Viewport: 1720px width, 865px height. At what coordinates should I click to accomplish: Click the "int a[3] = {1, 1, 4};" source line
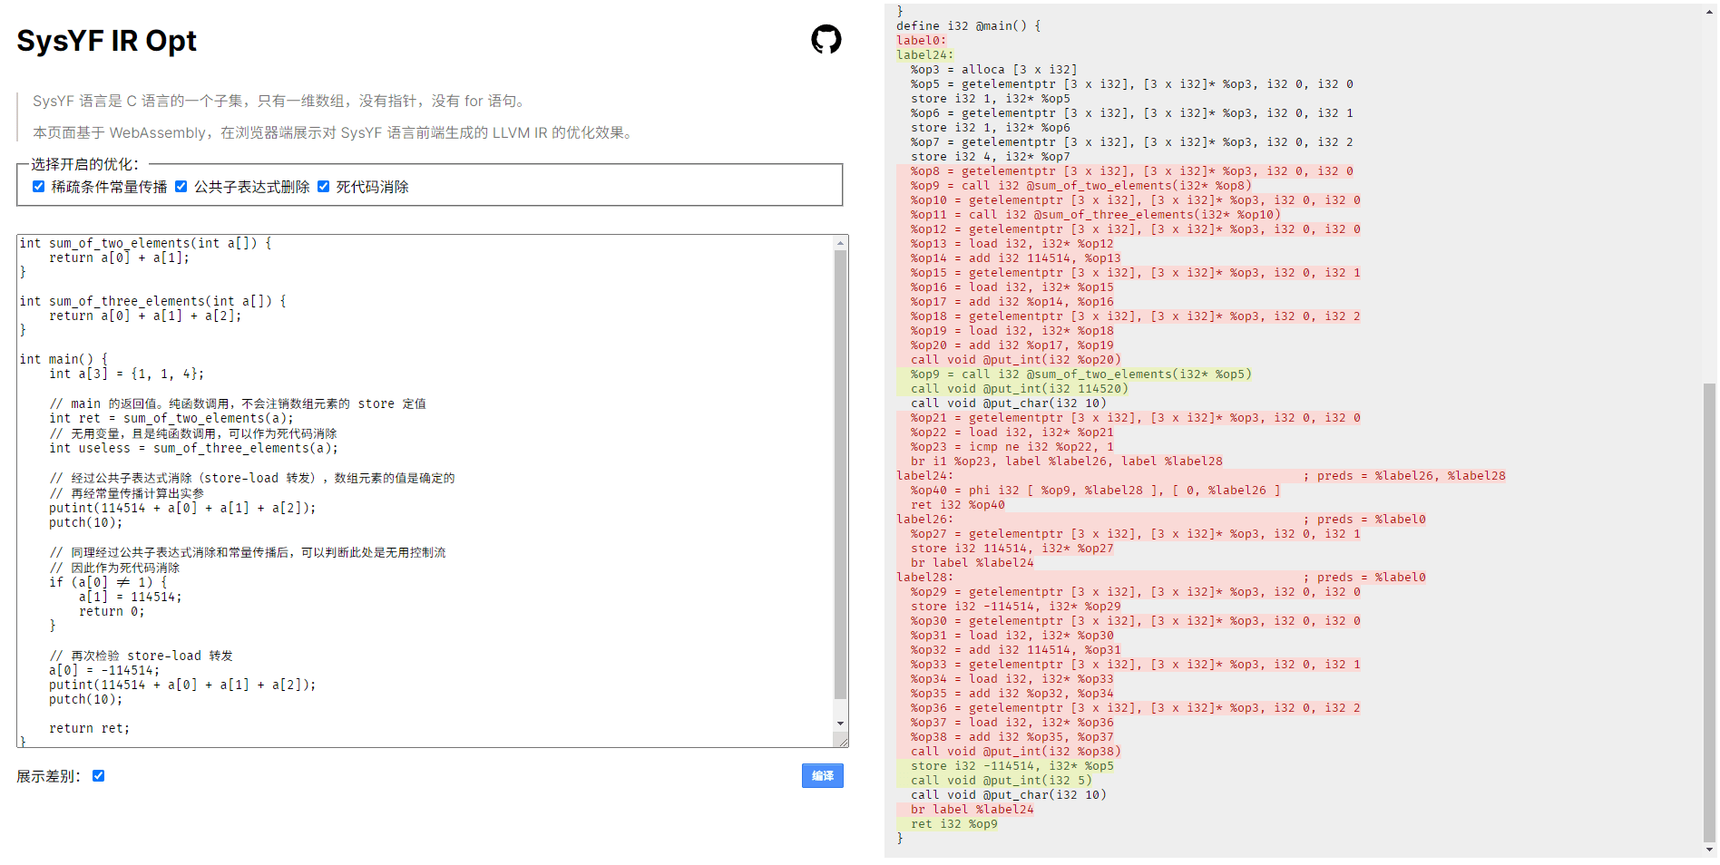126,374
